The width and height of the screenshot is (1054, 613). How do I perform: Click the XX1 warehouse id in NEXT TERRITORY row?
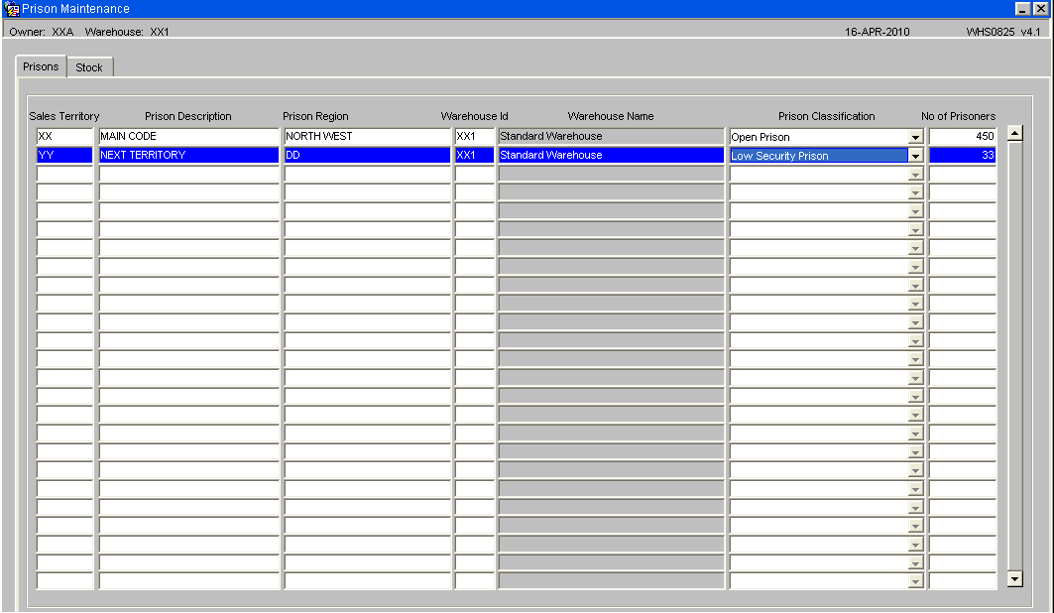[x=475, y=156]
